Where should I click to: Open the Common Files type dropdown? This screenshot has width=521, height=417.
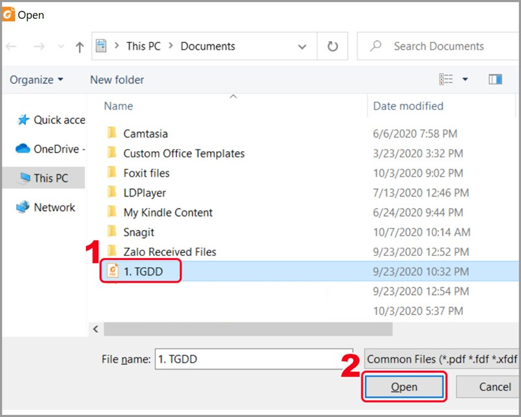click(442, 359)
